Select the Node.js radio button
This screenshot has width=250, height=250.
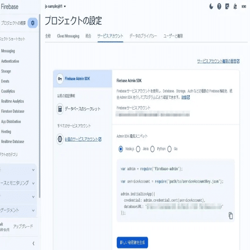click(x=121, y=149)
